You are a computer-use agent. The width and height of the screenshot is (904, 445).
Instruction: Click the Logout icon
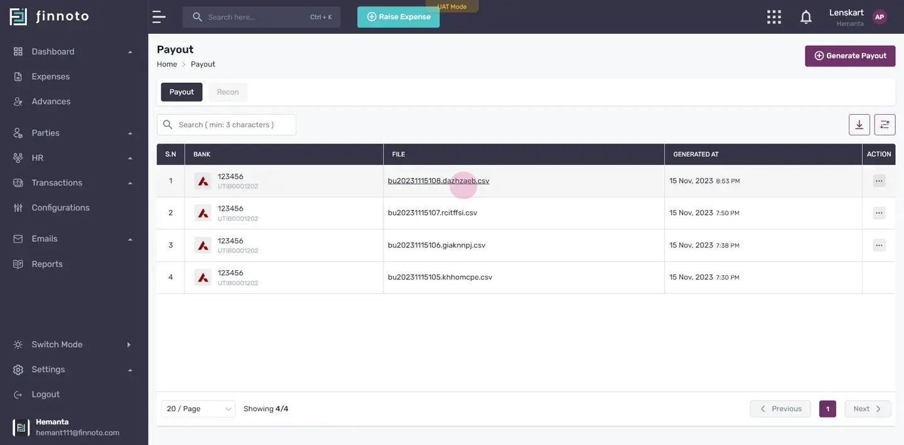[x=18, y=394]
